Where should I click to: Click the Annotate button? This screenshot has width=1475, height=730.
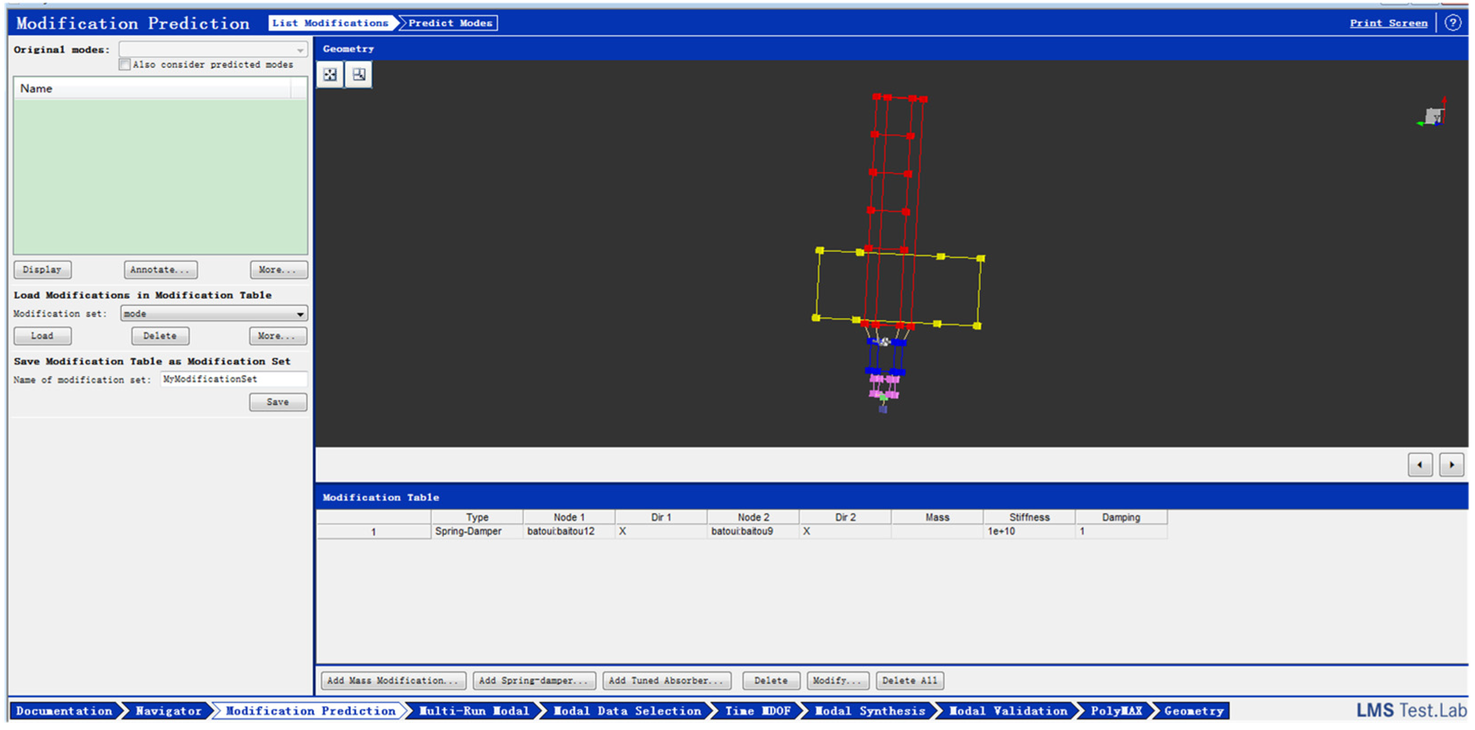(160, 270)
